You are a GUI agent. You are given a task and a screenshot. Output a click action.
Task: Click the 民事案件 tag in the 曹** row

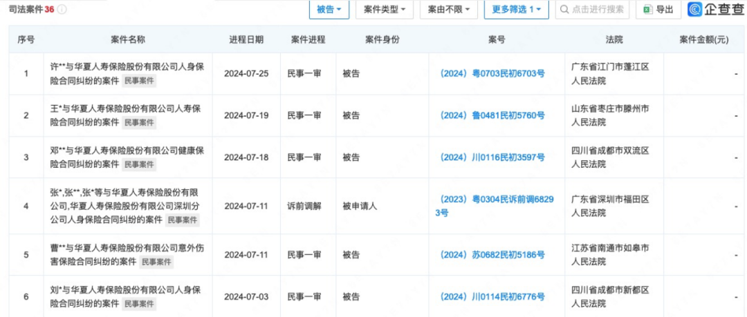click(x=156, y=262)
